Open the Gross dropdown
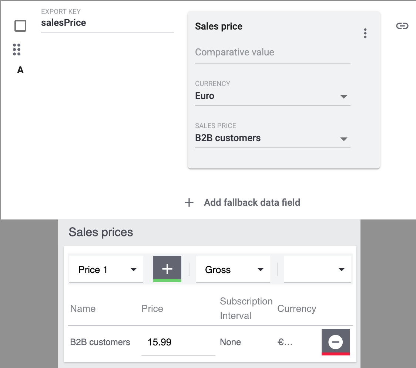This screenshot has height=368, width=416. coord(233,270)
